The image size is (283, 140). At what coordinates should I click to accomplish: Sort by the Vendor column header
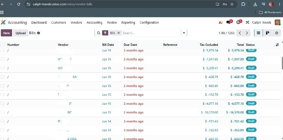[x=63, y=45]
